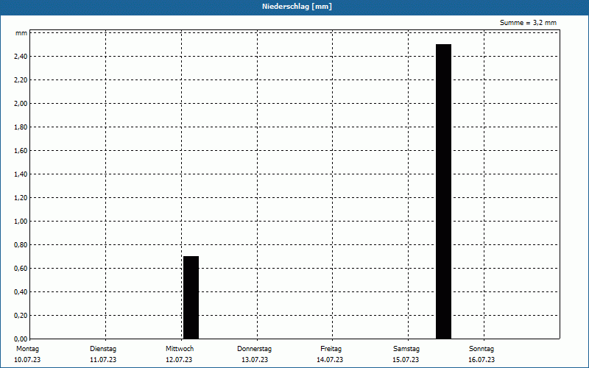Click the Montag axis label

27,349
